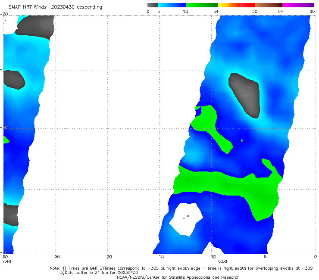Click the gray segment of the color bar
Image resolution: width=319 pixels, height=280 pixels.
coord(152,5)
